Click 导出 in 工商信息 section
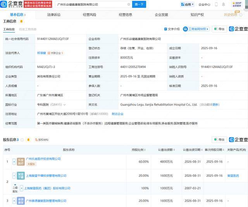Screen dimensions: 248x207 click(x=219, y=29)
